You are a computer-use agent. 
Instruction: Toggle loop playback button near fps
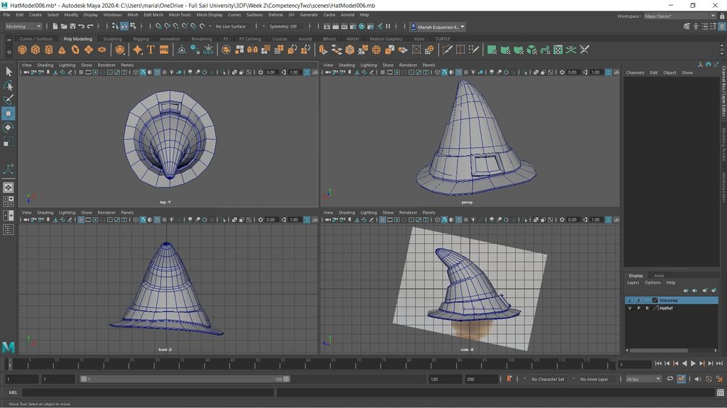[x=671, y=379]
